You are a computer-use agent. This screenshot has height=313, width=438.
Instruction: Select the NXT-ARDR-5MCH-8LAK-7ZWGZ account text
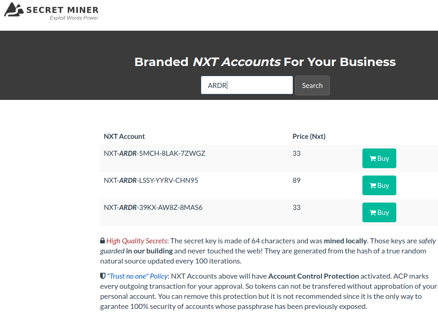[154, 154]
